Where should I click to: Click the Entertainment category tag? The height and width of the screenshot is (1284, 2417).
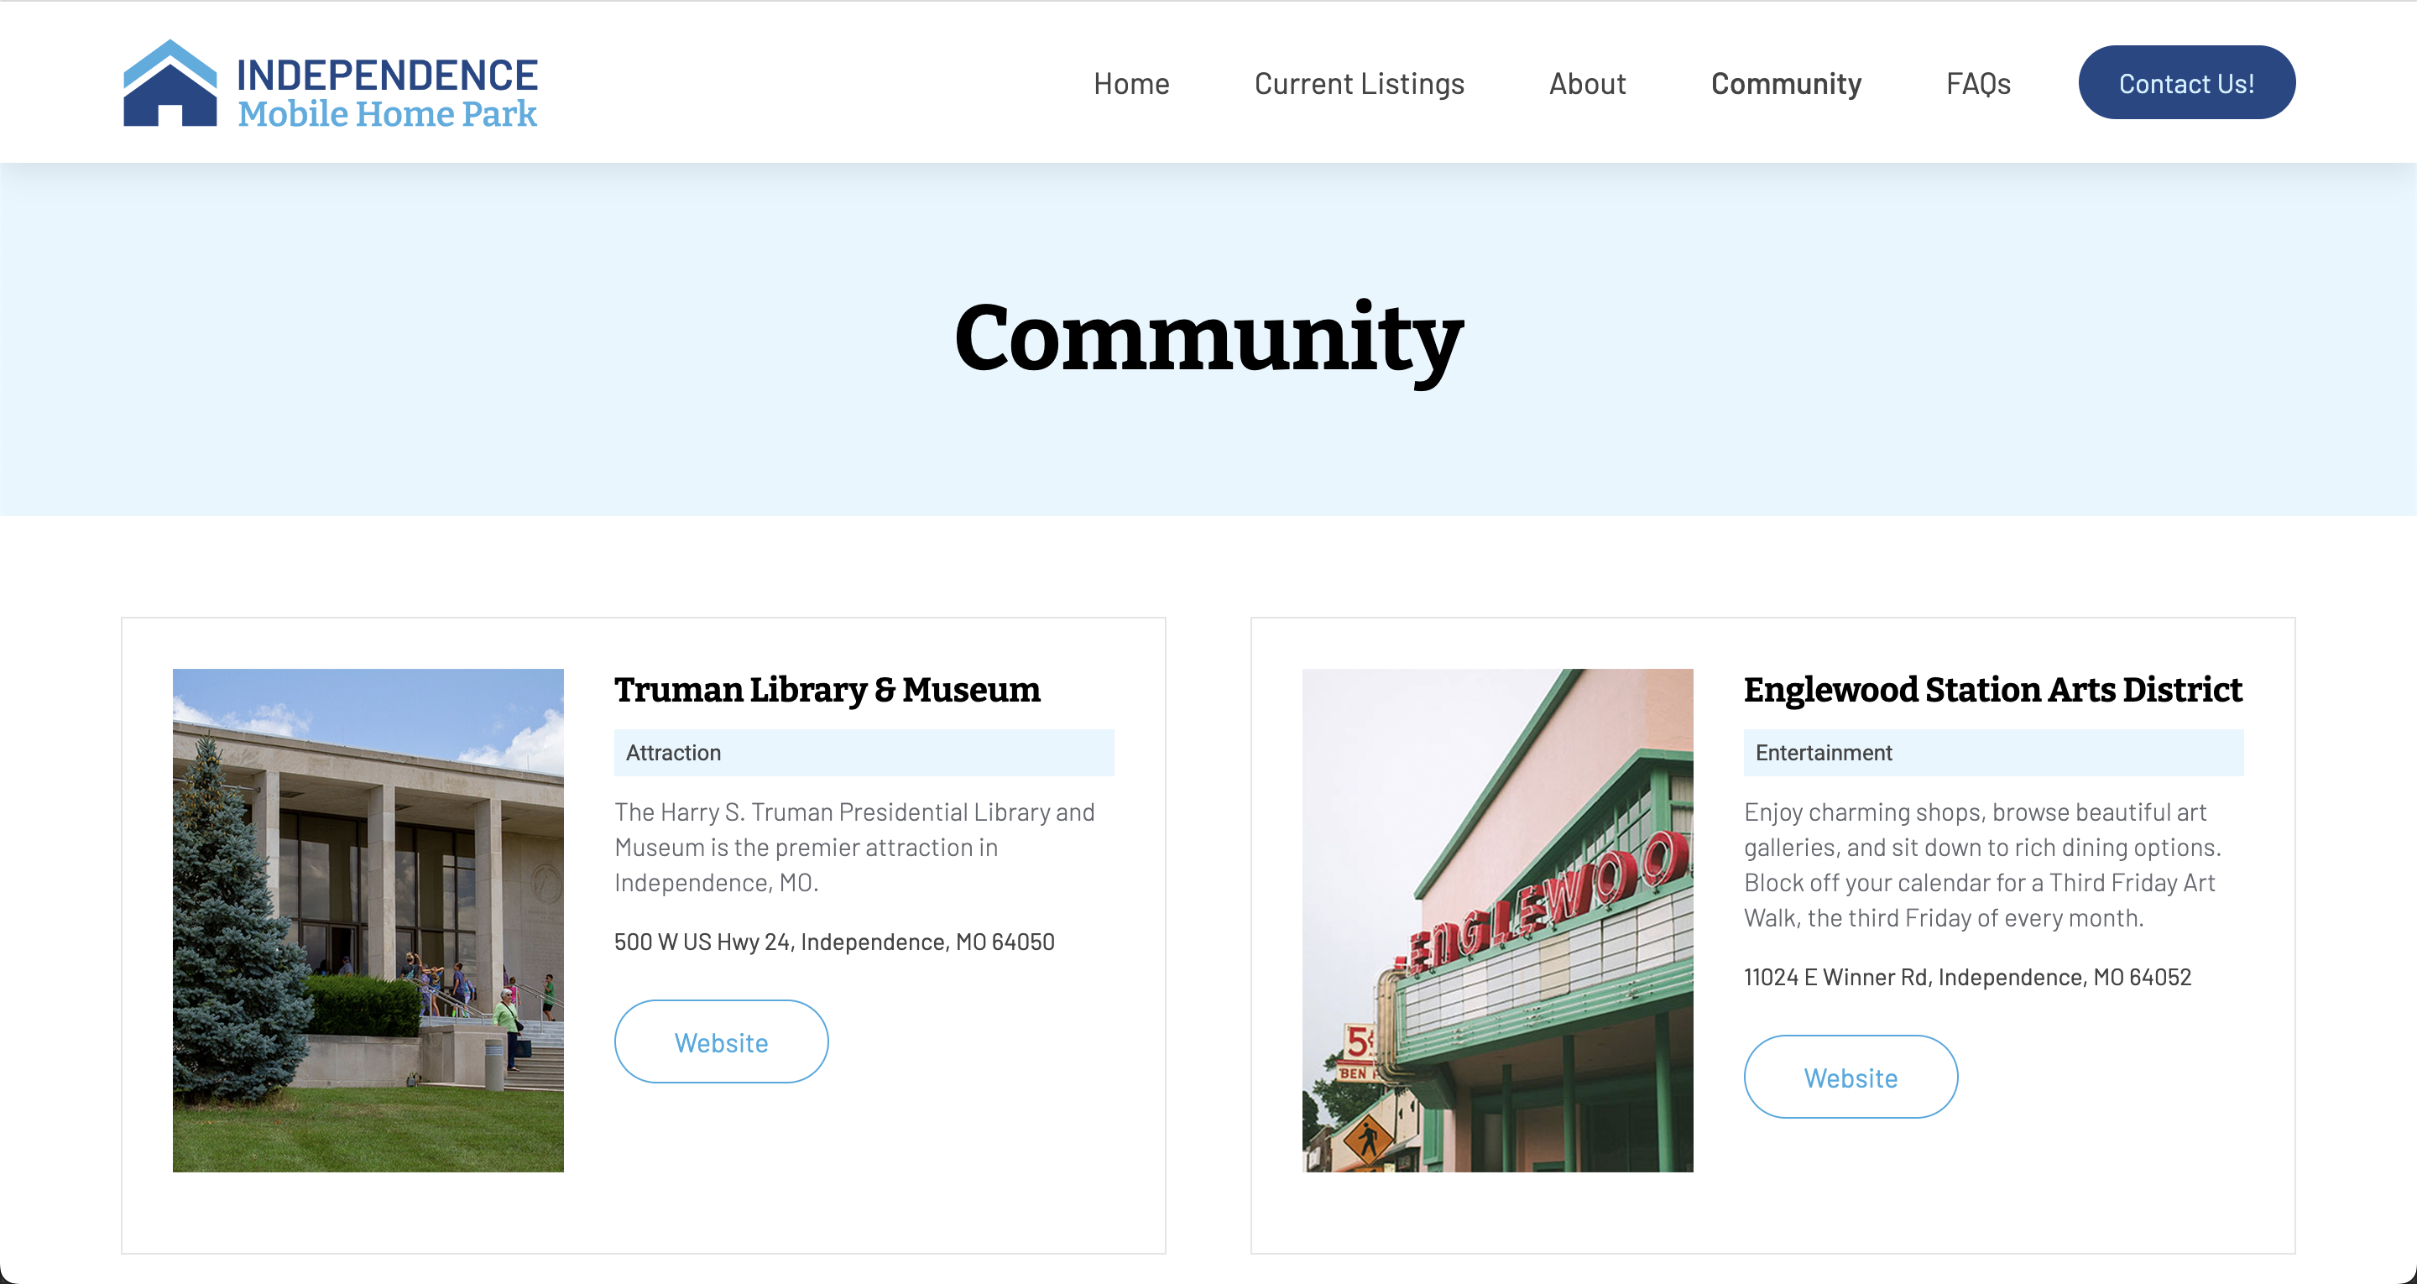[1823, 753]
